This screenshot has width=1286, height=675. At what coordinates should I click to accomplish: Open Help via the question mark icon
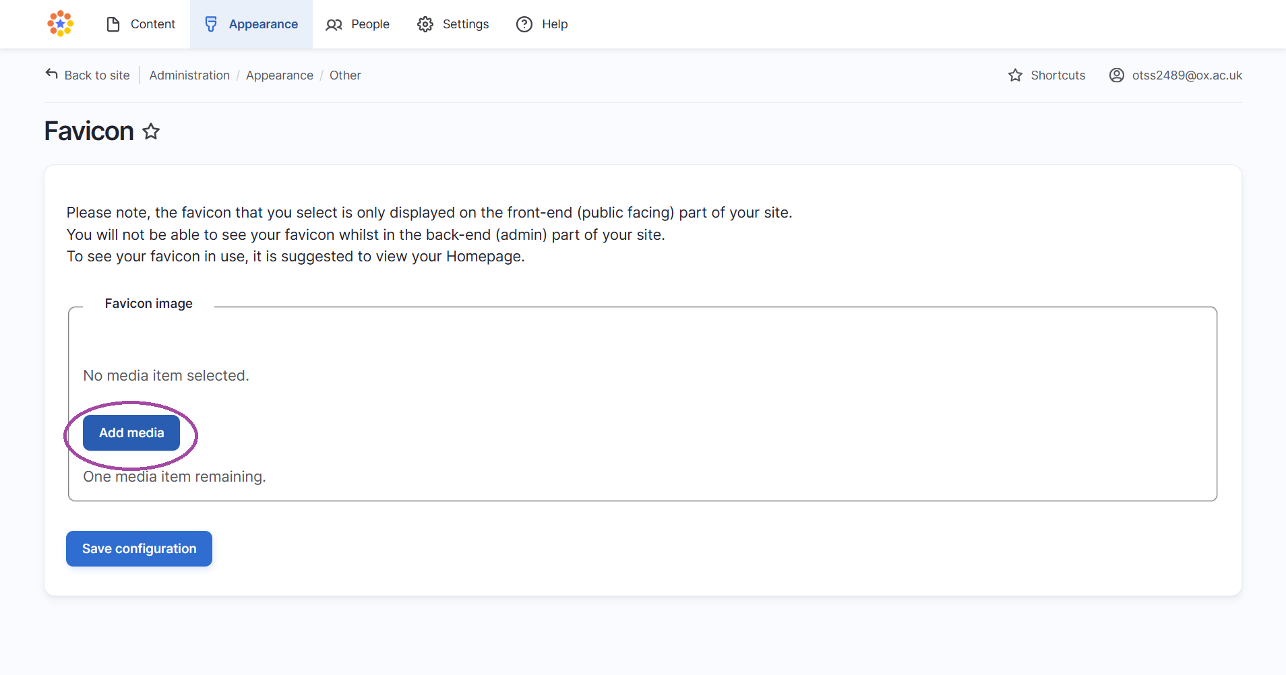(524, 24)
